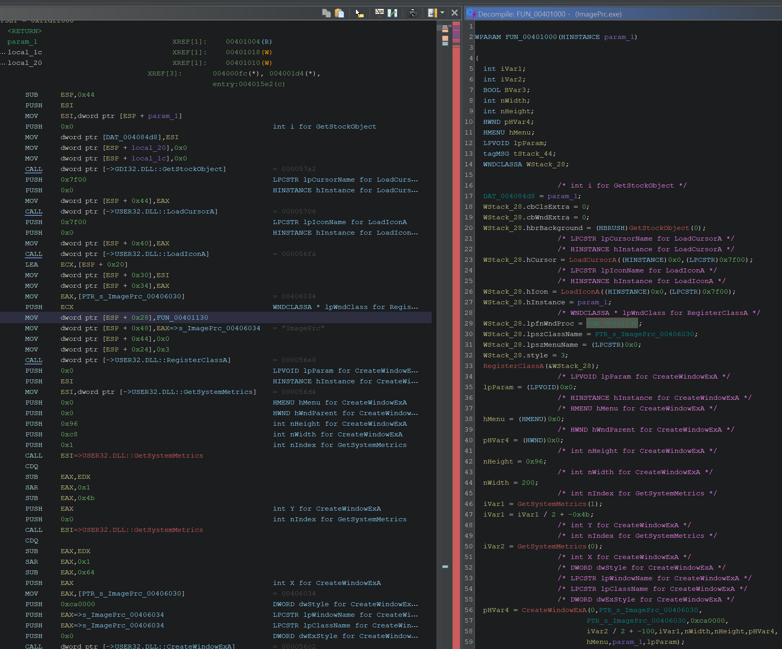782x649 pixels.
Task: Click the listing scrollbar marker near bottom
Action: point(445,566)
